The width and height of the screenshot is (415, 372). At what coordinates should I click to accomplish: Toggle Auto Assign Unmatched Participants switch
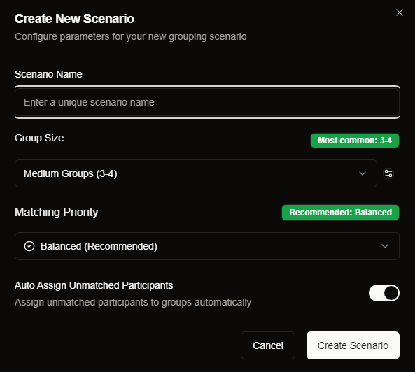click(384, 293)
